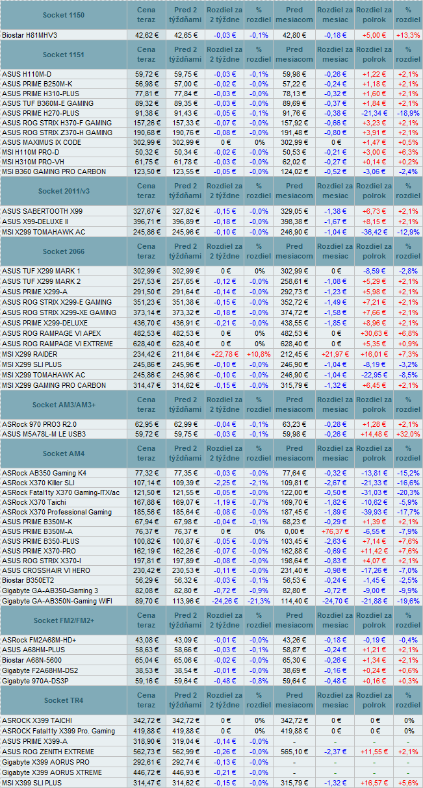423x788 pixels.
Task: Click the 42,62 € current price cell
Action: point(147,35)
